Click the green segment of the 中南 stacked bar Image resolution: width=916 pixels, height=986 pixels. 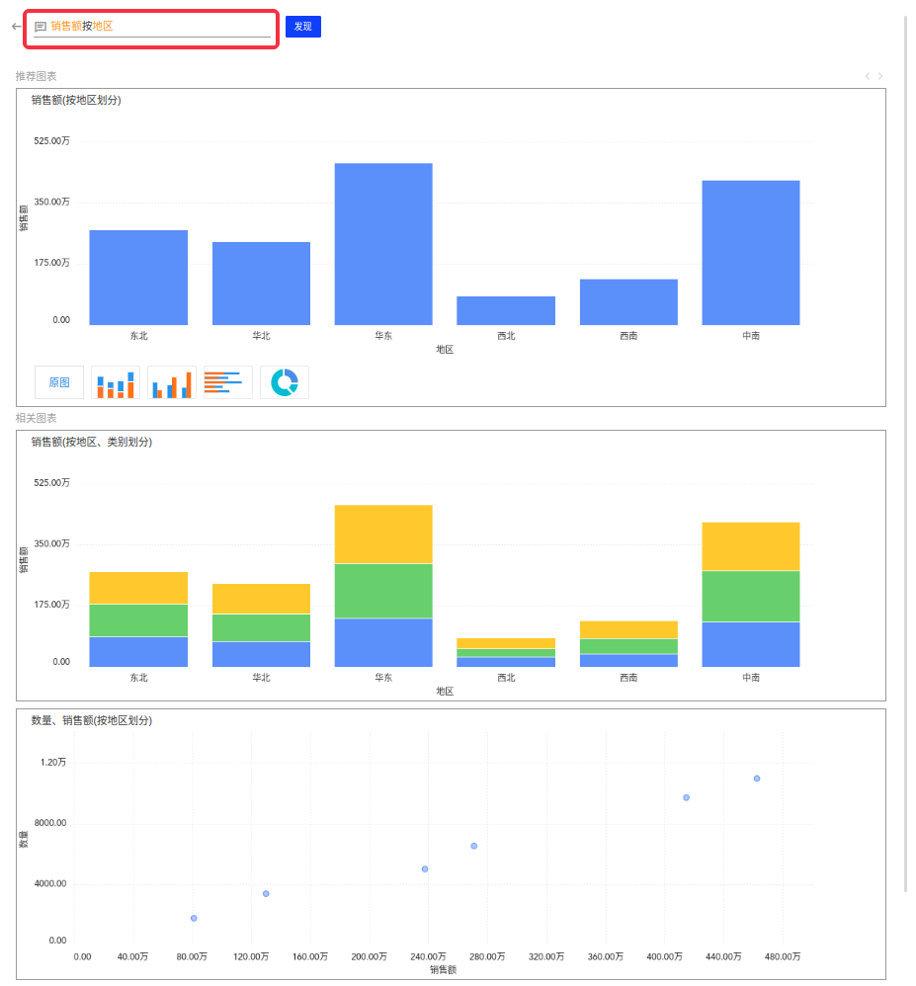pos(751,596)
